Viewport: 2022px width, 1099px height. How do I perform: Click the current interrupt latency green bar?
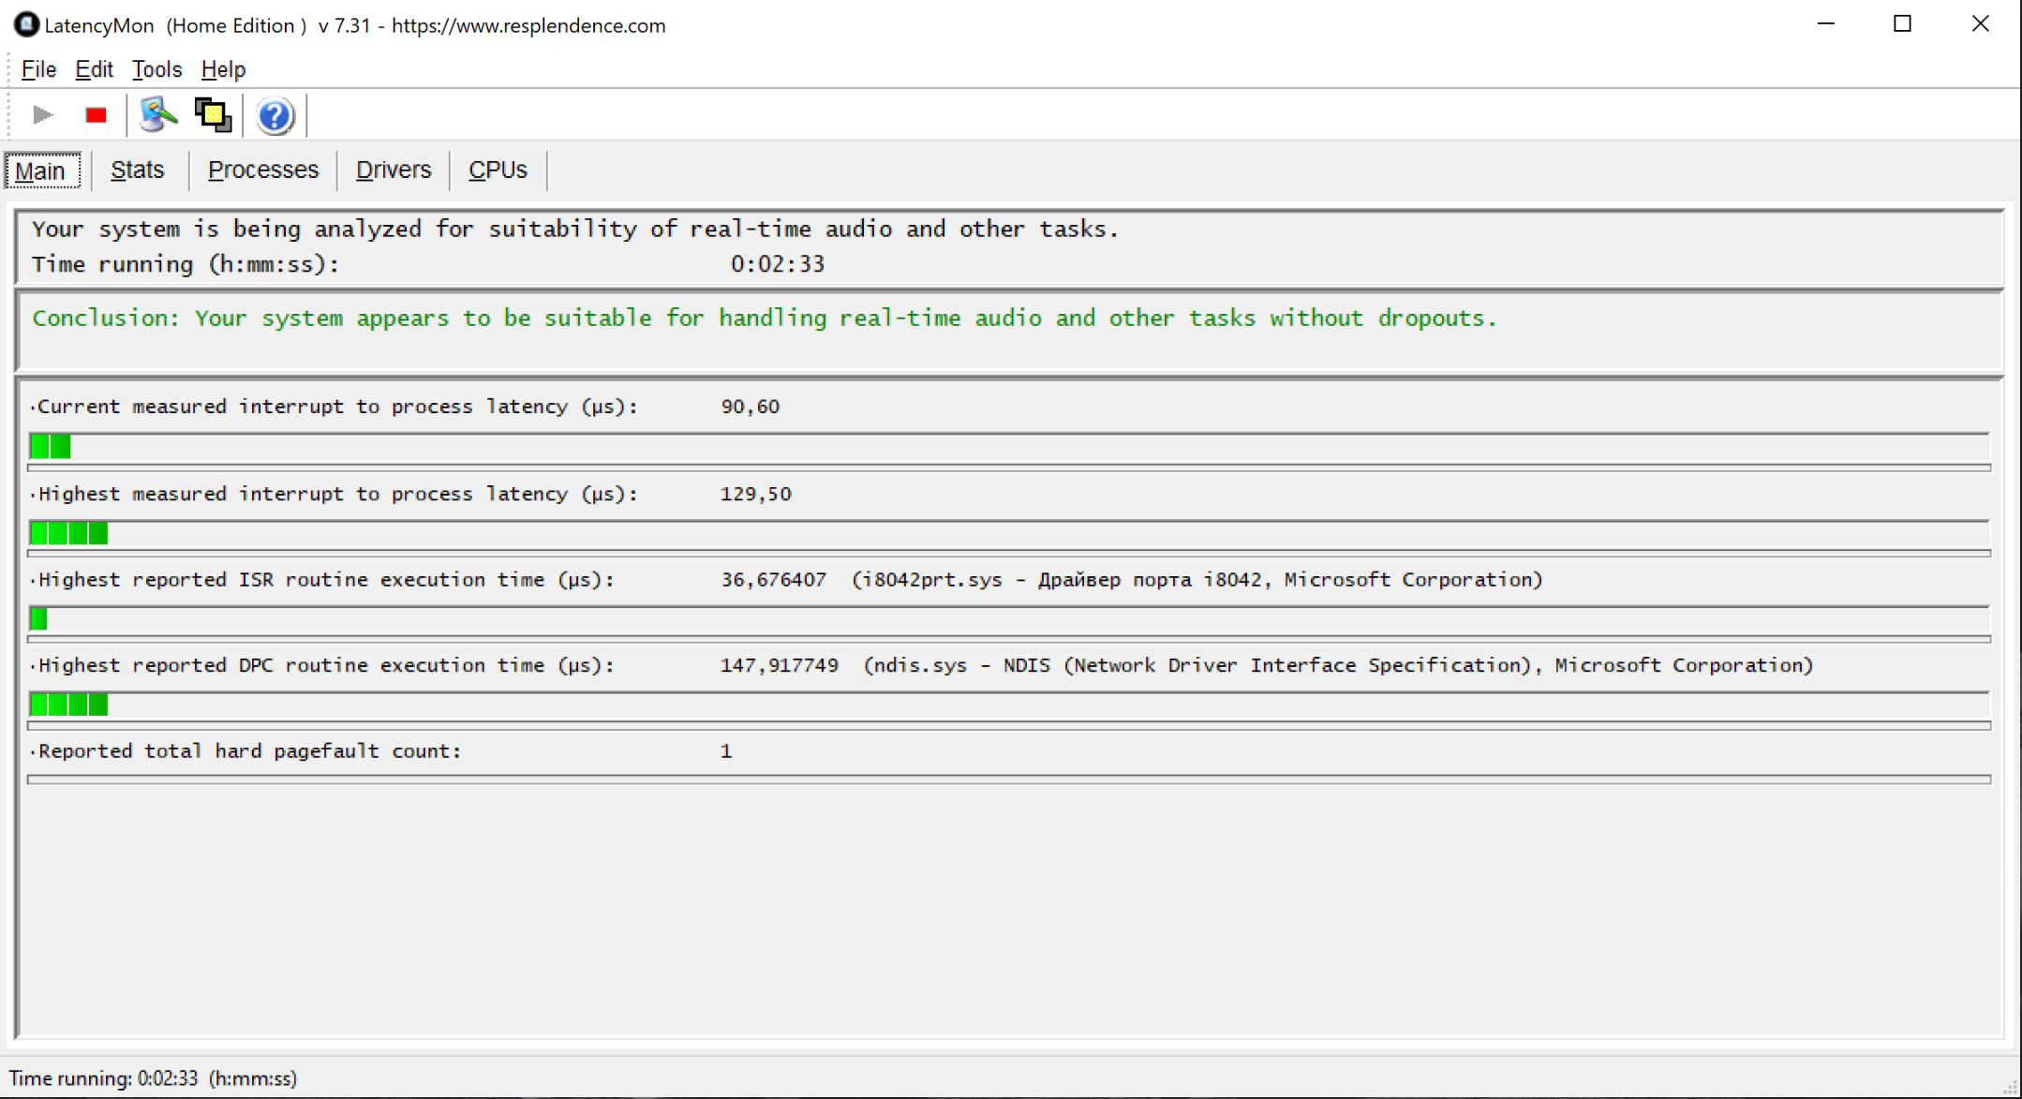click(51, 447)
